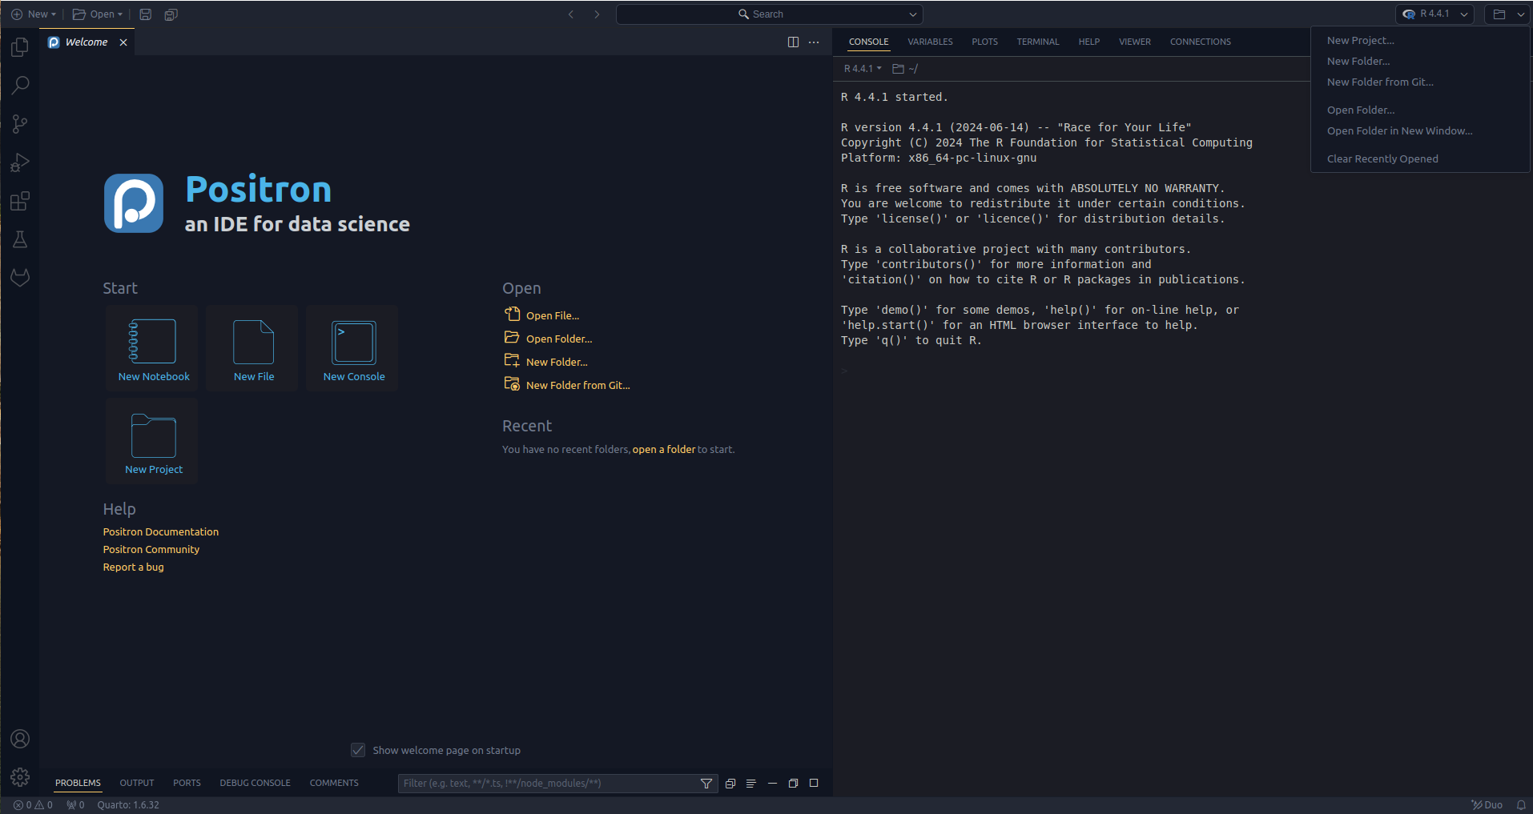Click the Save file toolbar icon

(145, 14)
